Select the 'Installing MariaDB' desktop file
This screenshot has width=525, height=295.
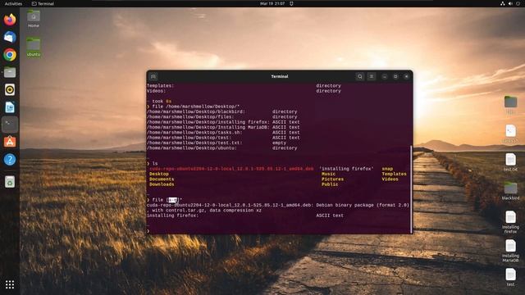[510, 251]
